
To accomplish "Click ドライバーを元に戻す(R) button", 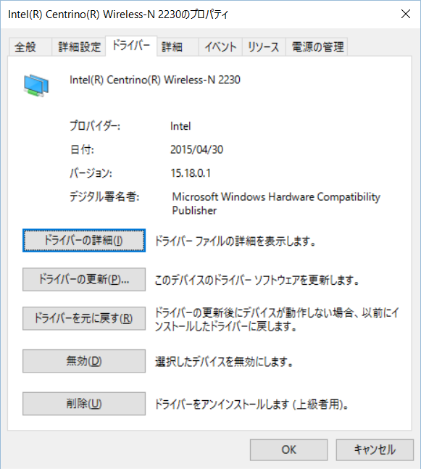I will (84, 318).
